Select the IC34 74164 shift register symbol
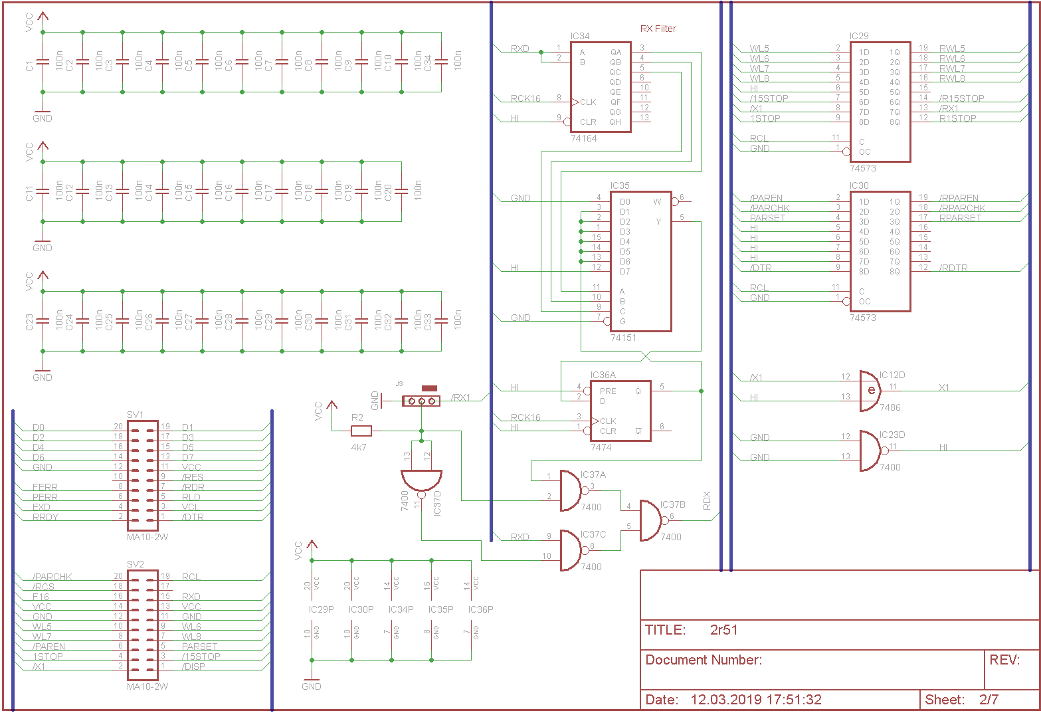1041x713 pixels. (601, 87)
